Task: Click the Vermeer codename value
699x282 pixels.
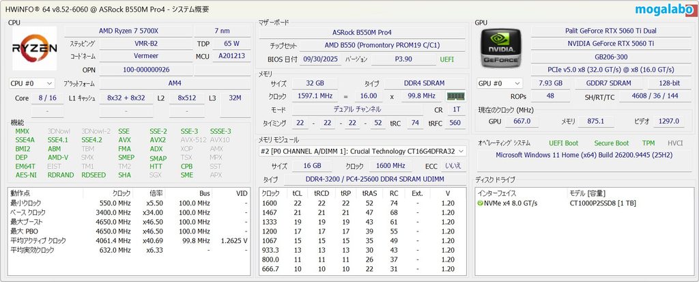Action: [146, 56]
